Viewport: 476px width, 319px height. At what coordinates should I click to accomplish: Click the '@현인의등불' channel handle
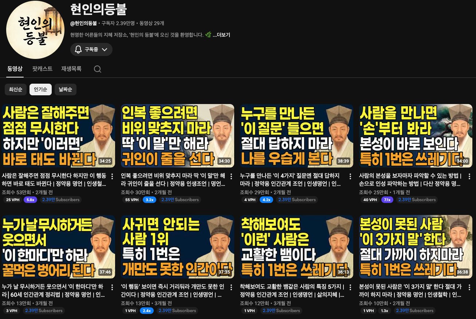[84, 24]
